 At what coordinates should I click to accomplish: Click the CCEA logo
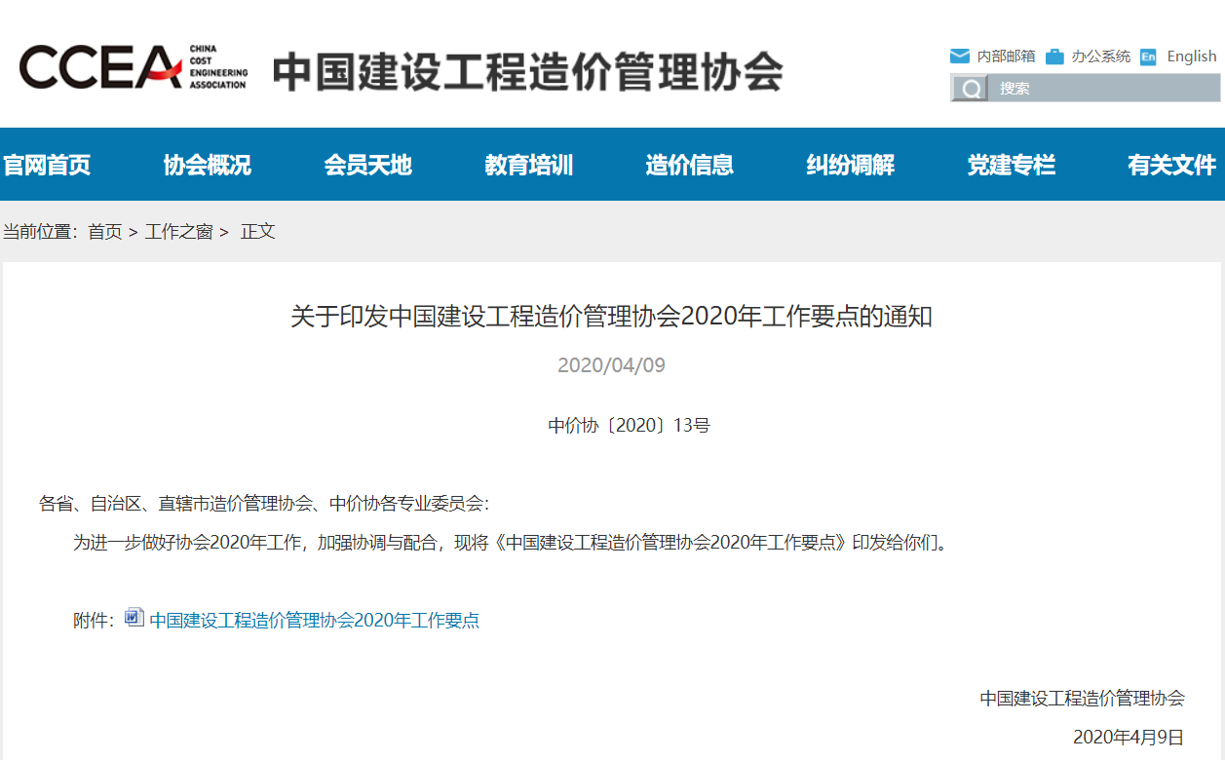[x=134, y=66]
